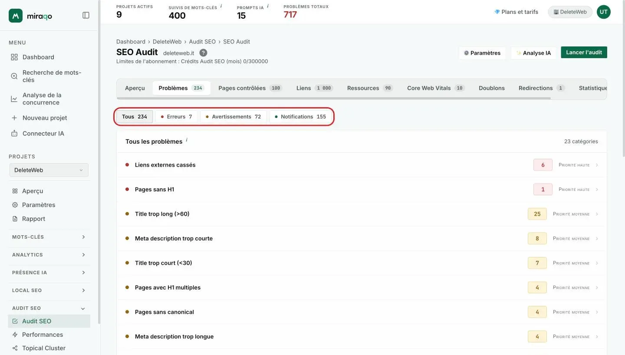This screenshot has height=355, width=625.
Task: Open the UT user avatar
Action: 604,12
